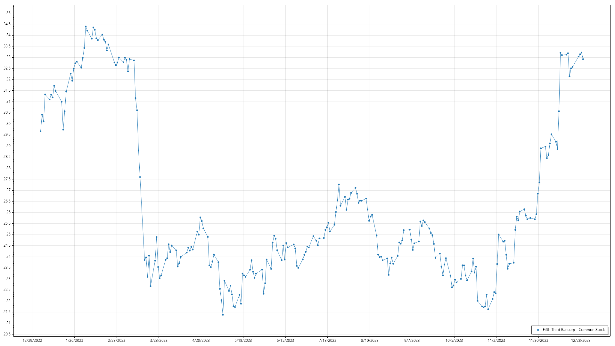This screenshot has height=346, width=615.
Task: Click the 27.5 y-axis label
Action: pyautogui.click(x=7, y=179)
